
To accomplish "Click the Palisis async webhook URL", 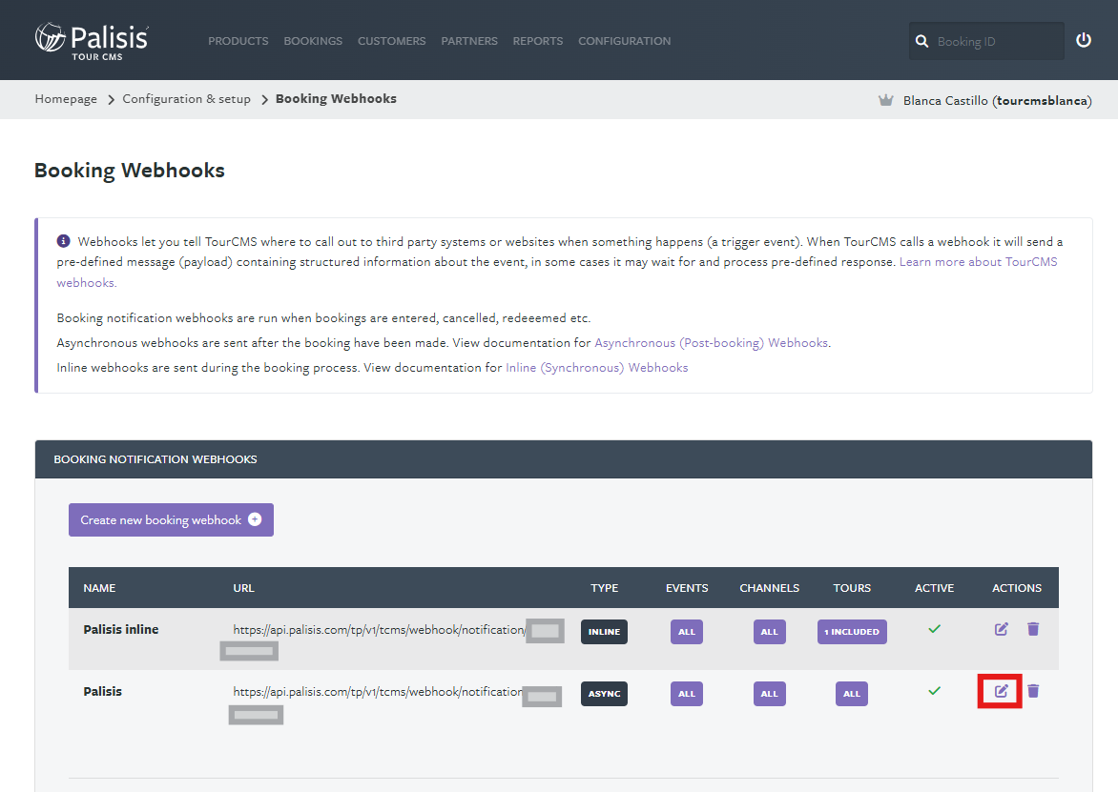I will tap(378, 692).
